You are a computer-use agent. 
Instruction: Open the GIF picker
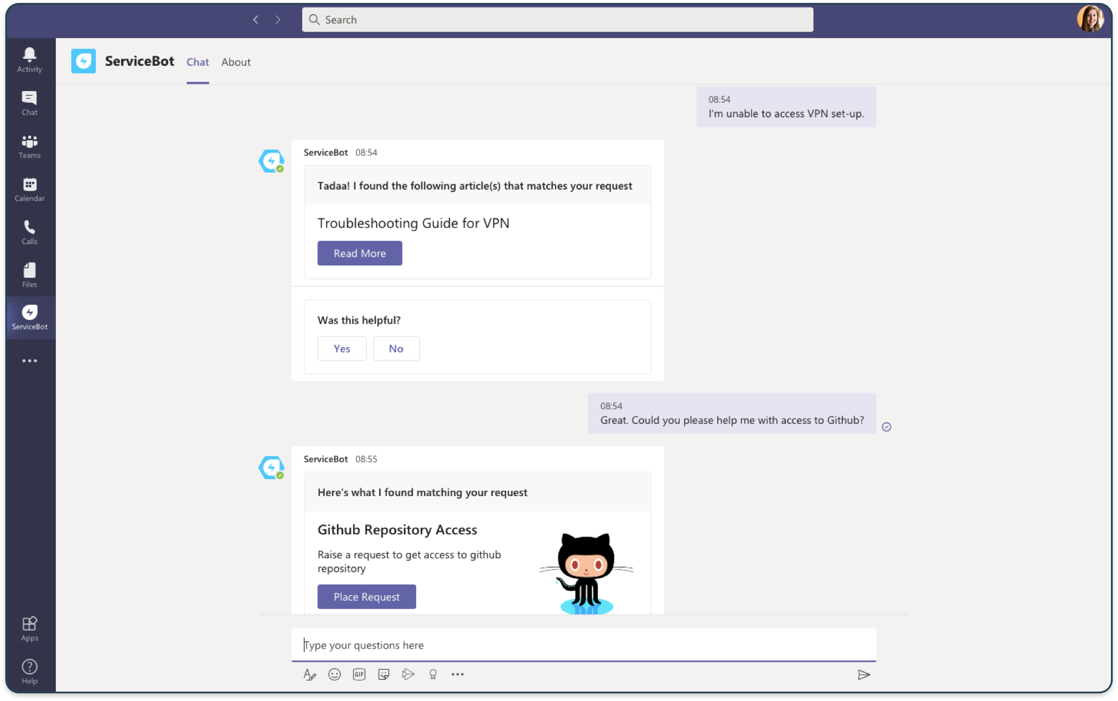point(359,675)
